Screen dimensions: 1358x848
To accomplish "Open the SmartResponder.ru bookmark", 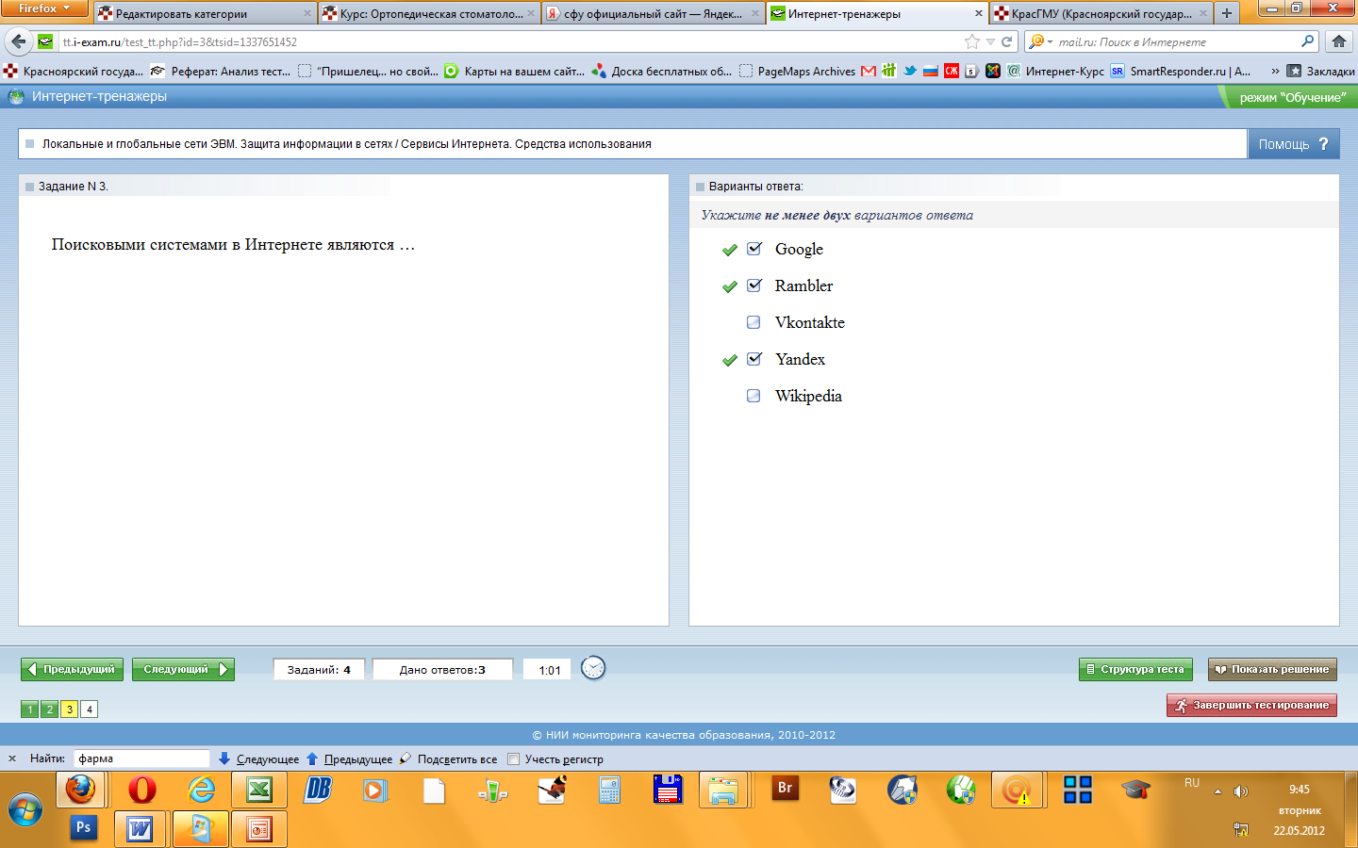I will [1181, 71].
